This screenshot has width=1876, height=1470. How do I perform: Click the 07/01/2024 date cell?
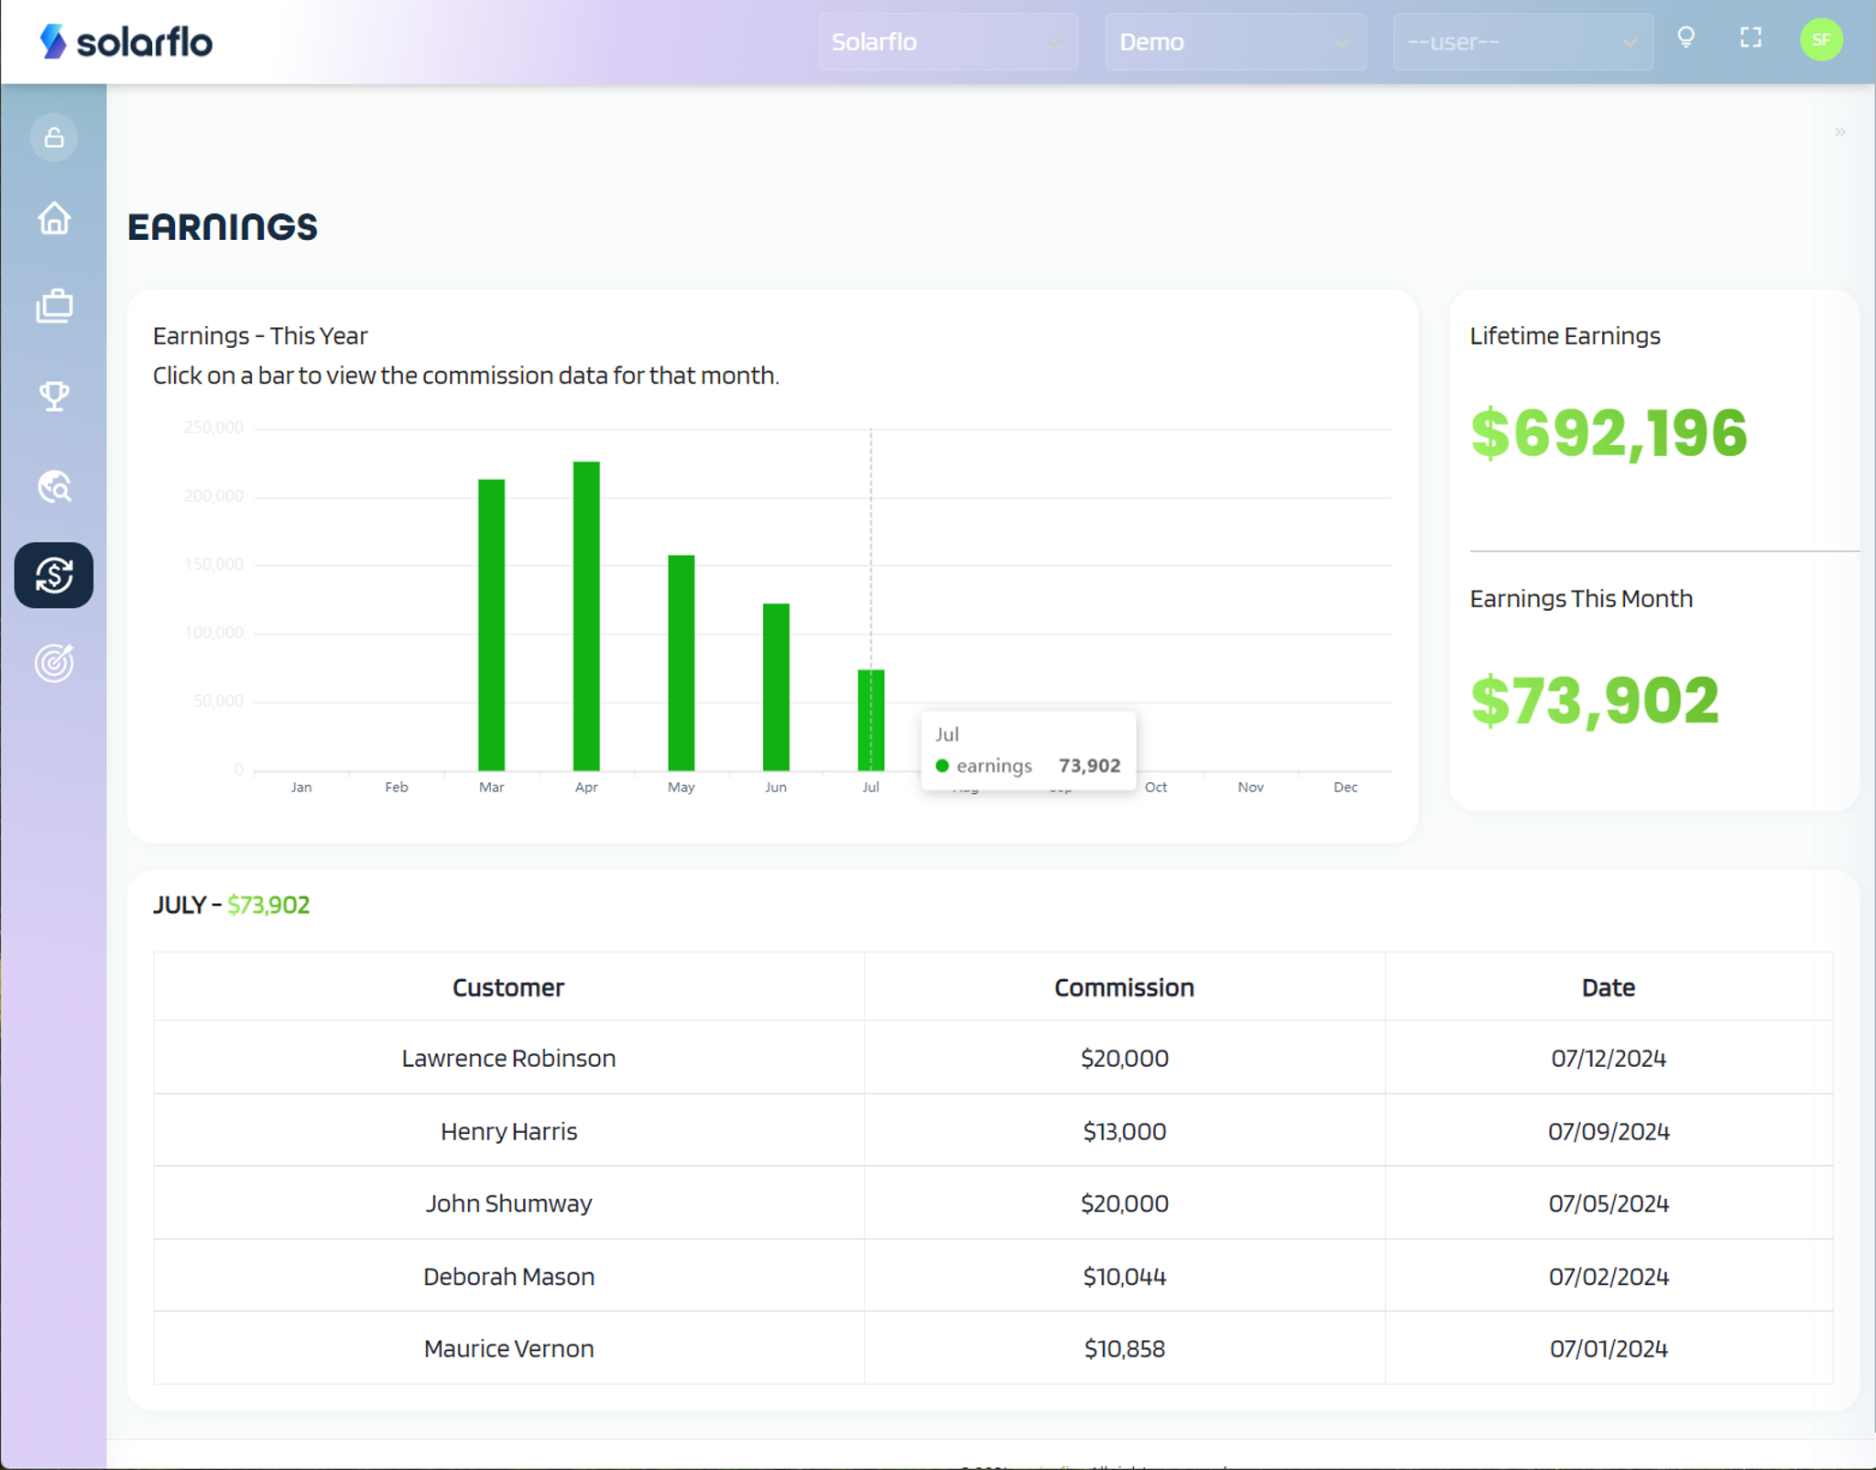(x=1609, y=1348)
